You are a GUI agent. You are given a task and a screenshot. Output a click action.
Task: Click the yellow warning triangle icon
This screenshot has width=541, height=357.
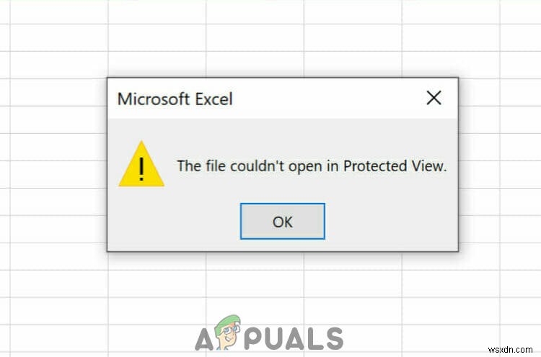[141, 164]
